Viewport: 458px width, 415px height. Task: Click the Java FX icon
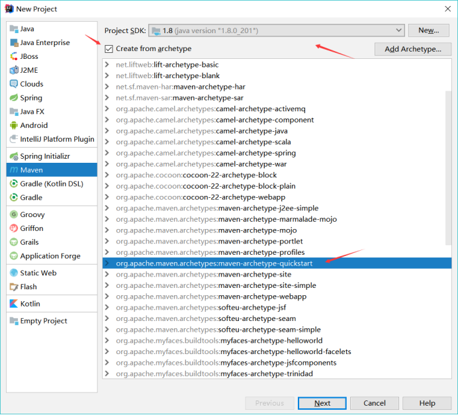pyautogui.click(x=14, y=112)
